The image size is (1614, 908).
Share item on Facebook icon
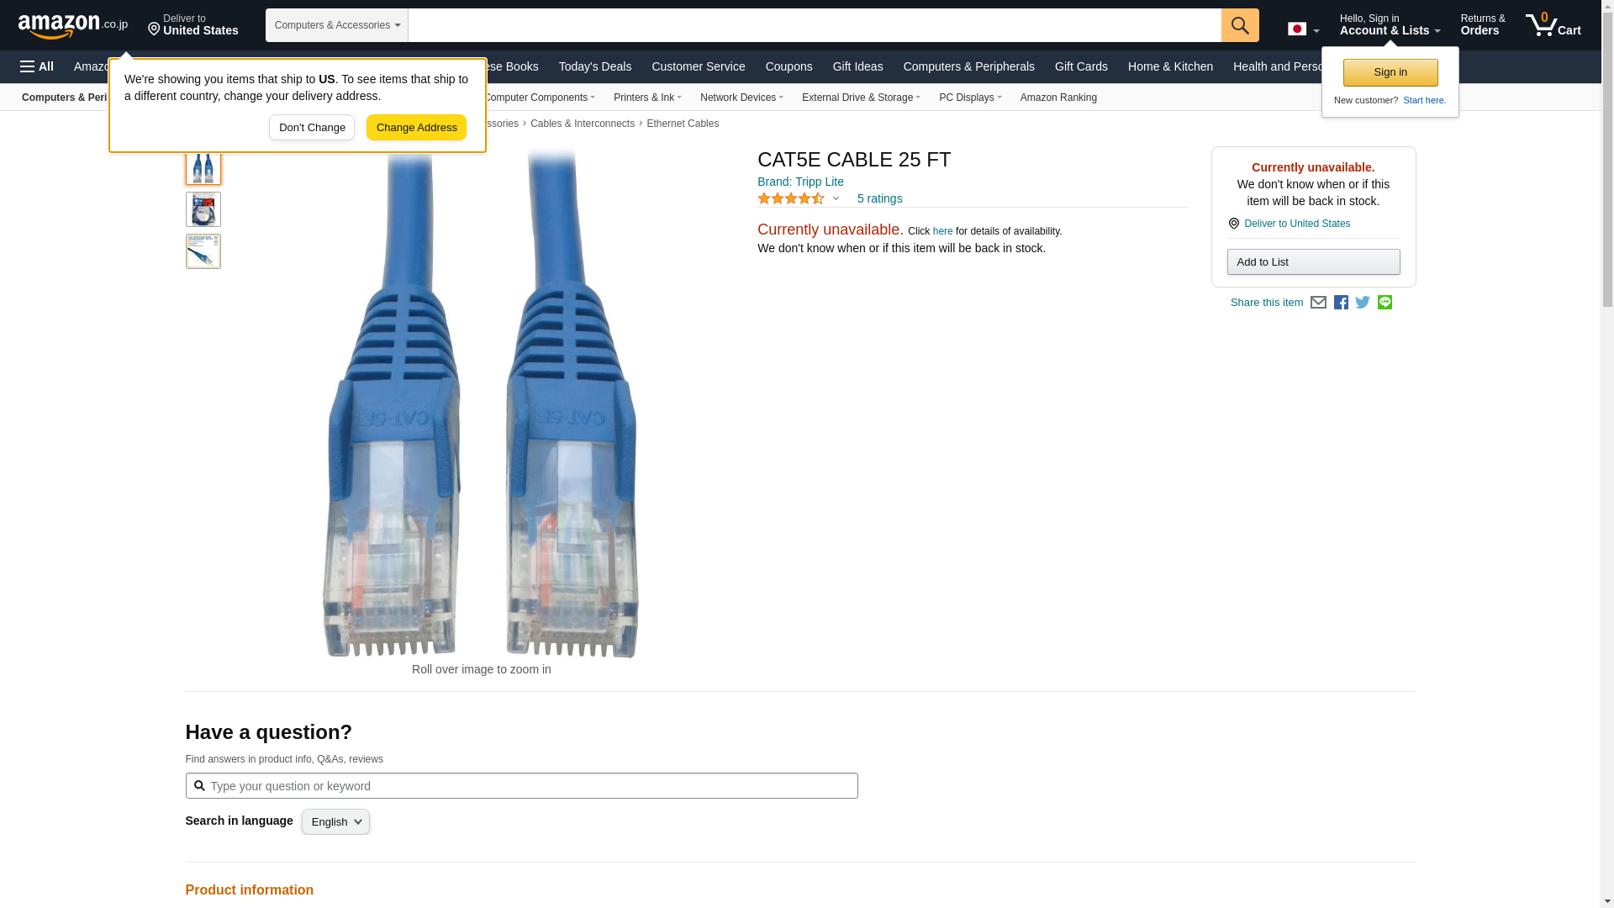[x=1341, y=303]
